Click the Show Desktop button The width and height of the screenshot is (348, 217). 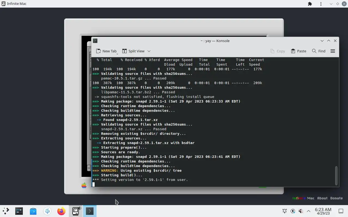point(341,211)
